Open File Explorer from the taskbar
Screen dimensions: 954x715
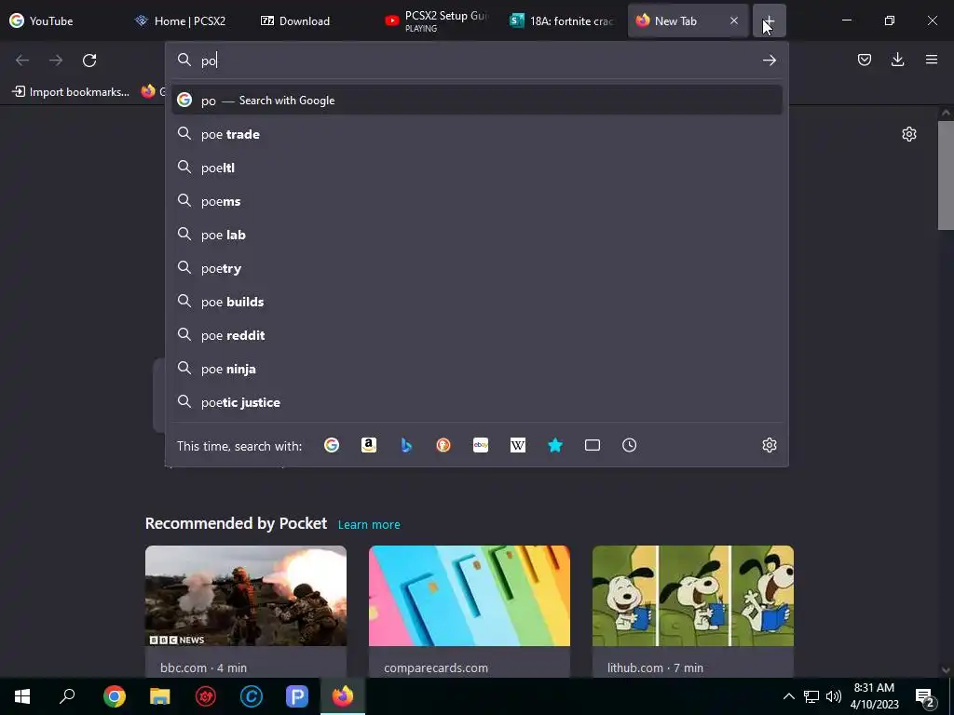click(x=159, y=696)
